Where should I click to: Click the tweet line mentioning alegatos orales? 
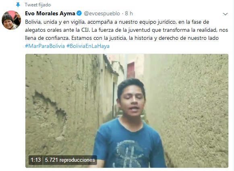tap(126, 30)
